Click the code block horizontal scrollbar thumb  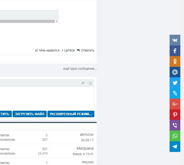(x=27, y=21)
